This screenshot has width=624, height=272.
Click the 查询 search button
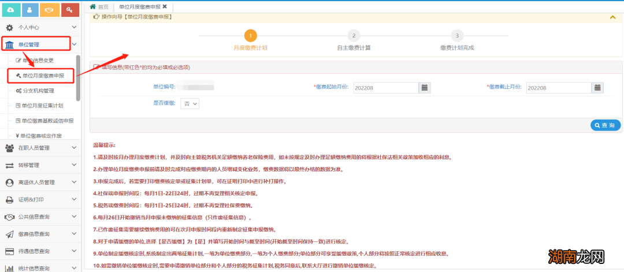pyautogui.click(x=606, y=125)
